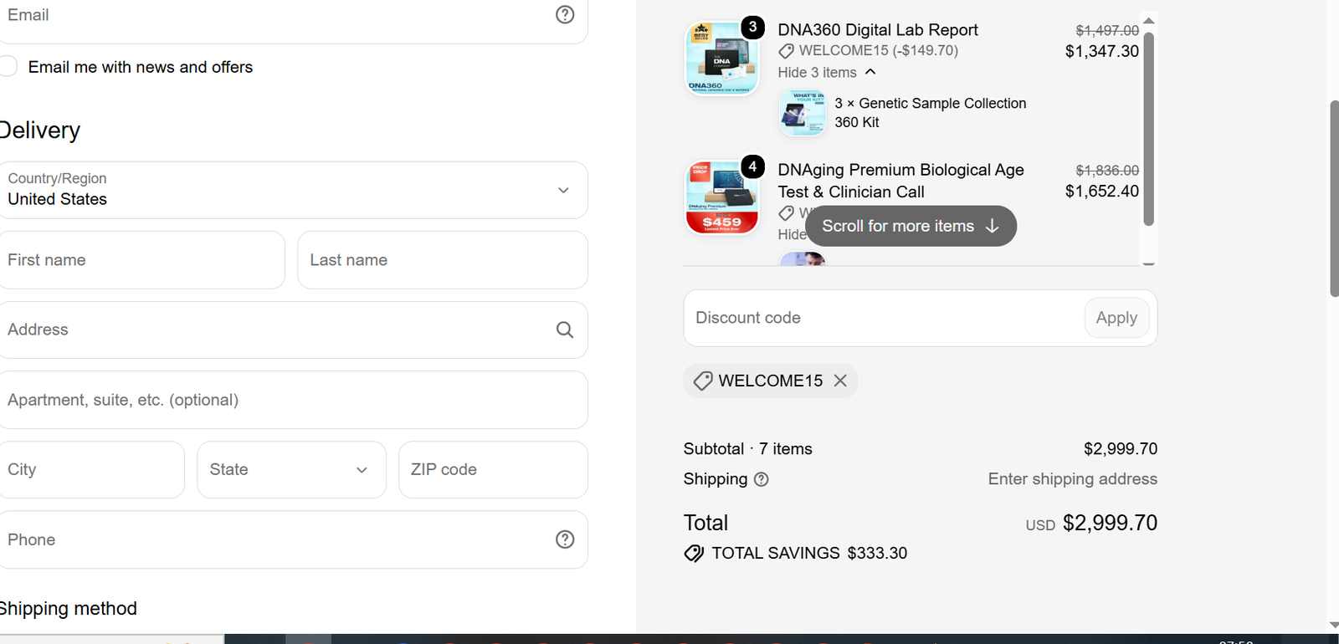The height and width of the screenshot is (644, 1339).
Task: Click the Shipping method heading
Action: (69, 608)
